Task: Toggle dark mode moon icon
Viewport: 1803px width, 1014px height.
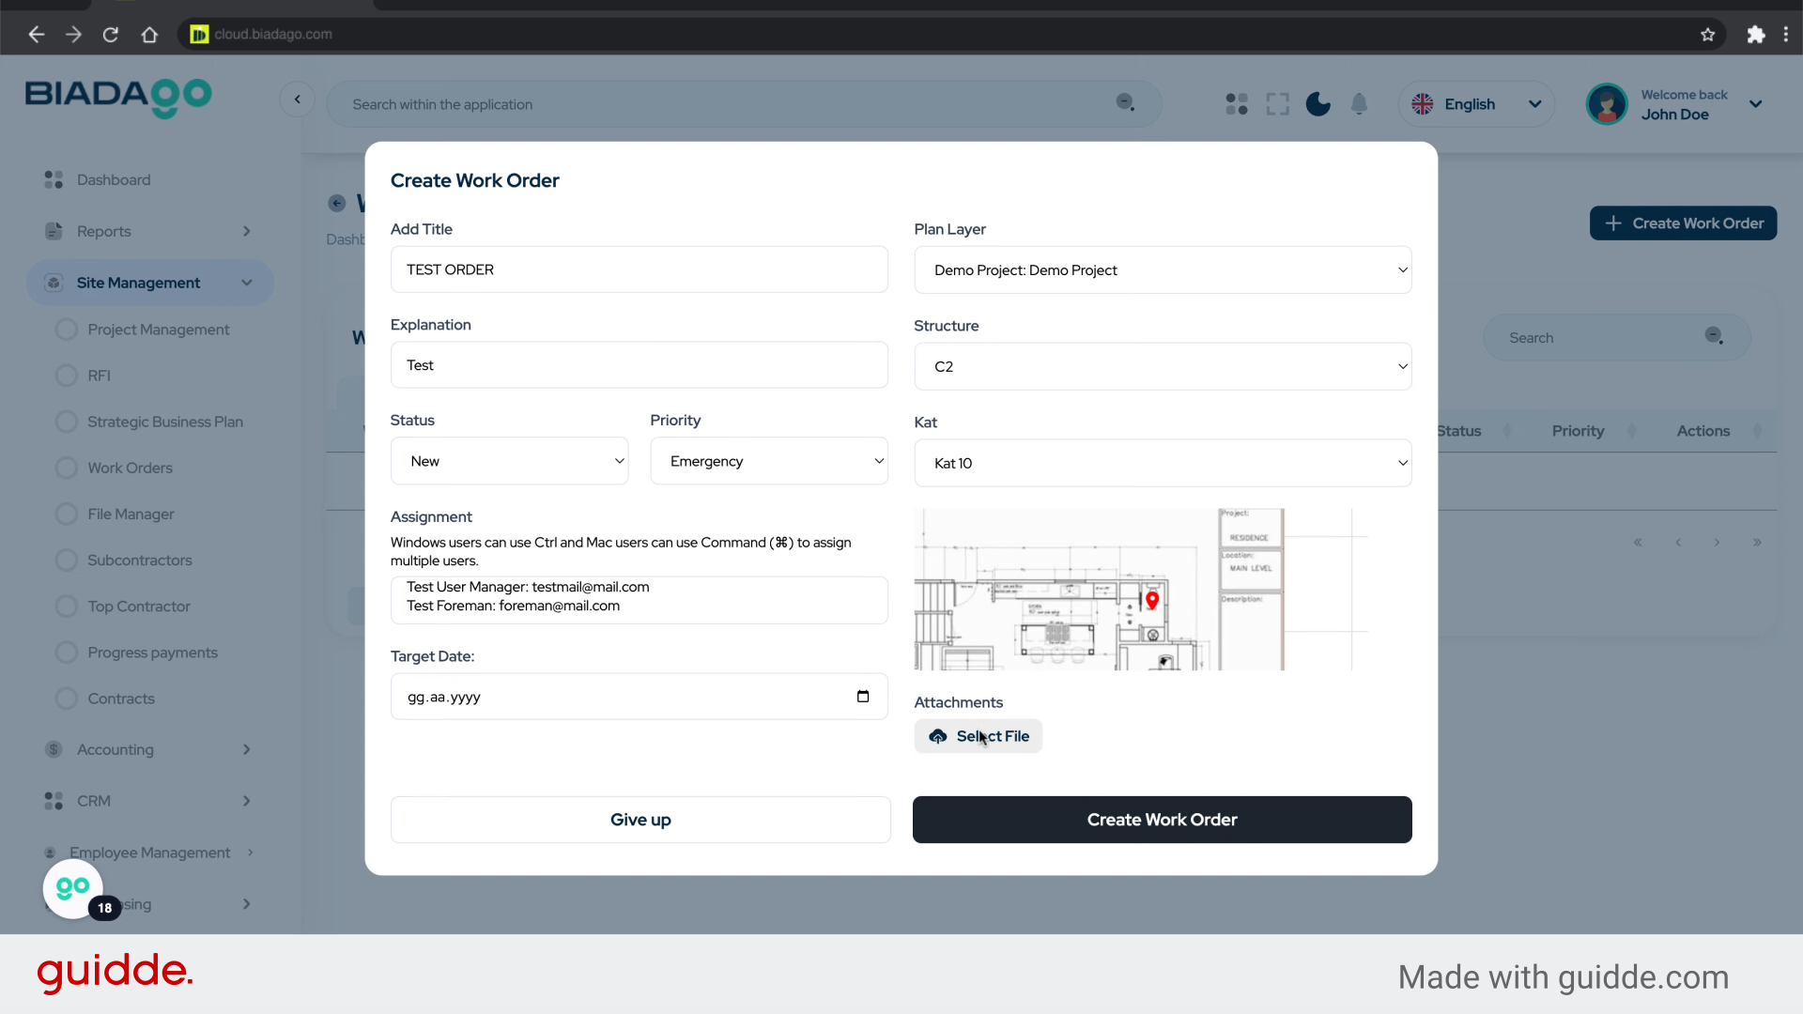Action: 1318,104
